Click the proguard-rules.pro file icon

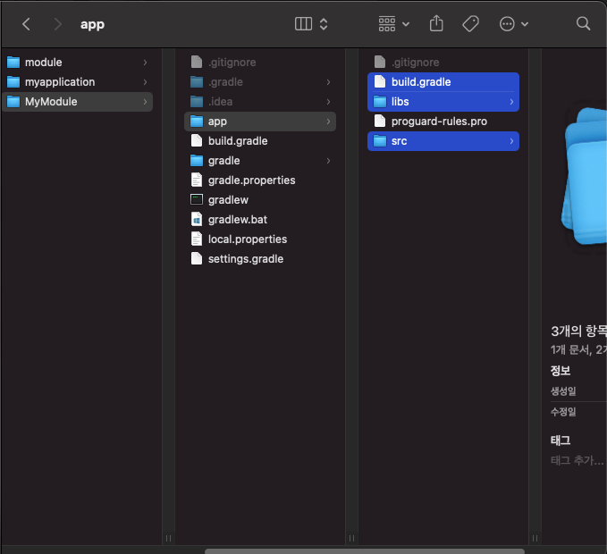coord(380,122)
